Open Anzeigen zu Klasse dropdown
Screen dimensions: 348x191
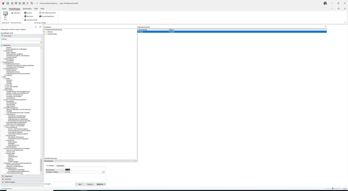[x=103, y=172]
